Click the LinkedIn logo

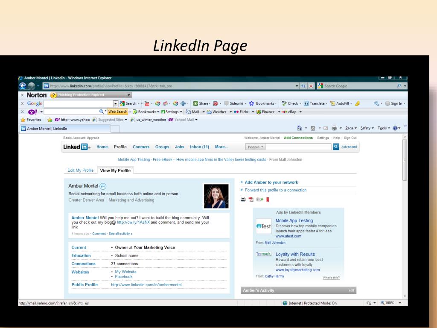coord(76,147)
